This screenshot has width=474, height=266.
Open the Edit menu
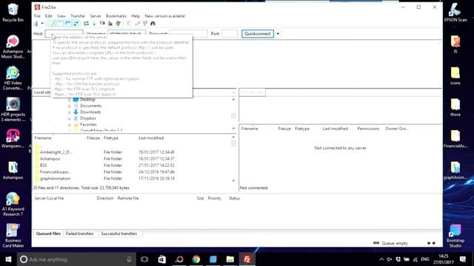[x=49, y=16]
